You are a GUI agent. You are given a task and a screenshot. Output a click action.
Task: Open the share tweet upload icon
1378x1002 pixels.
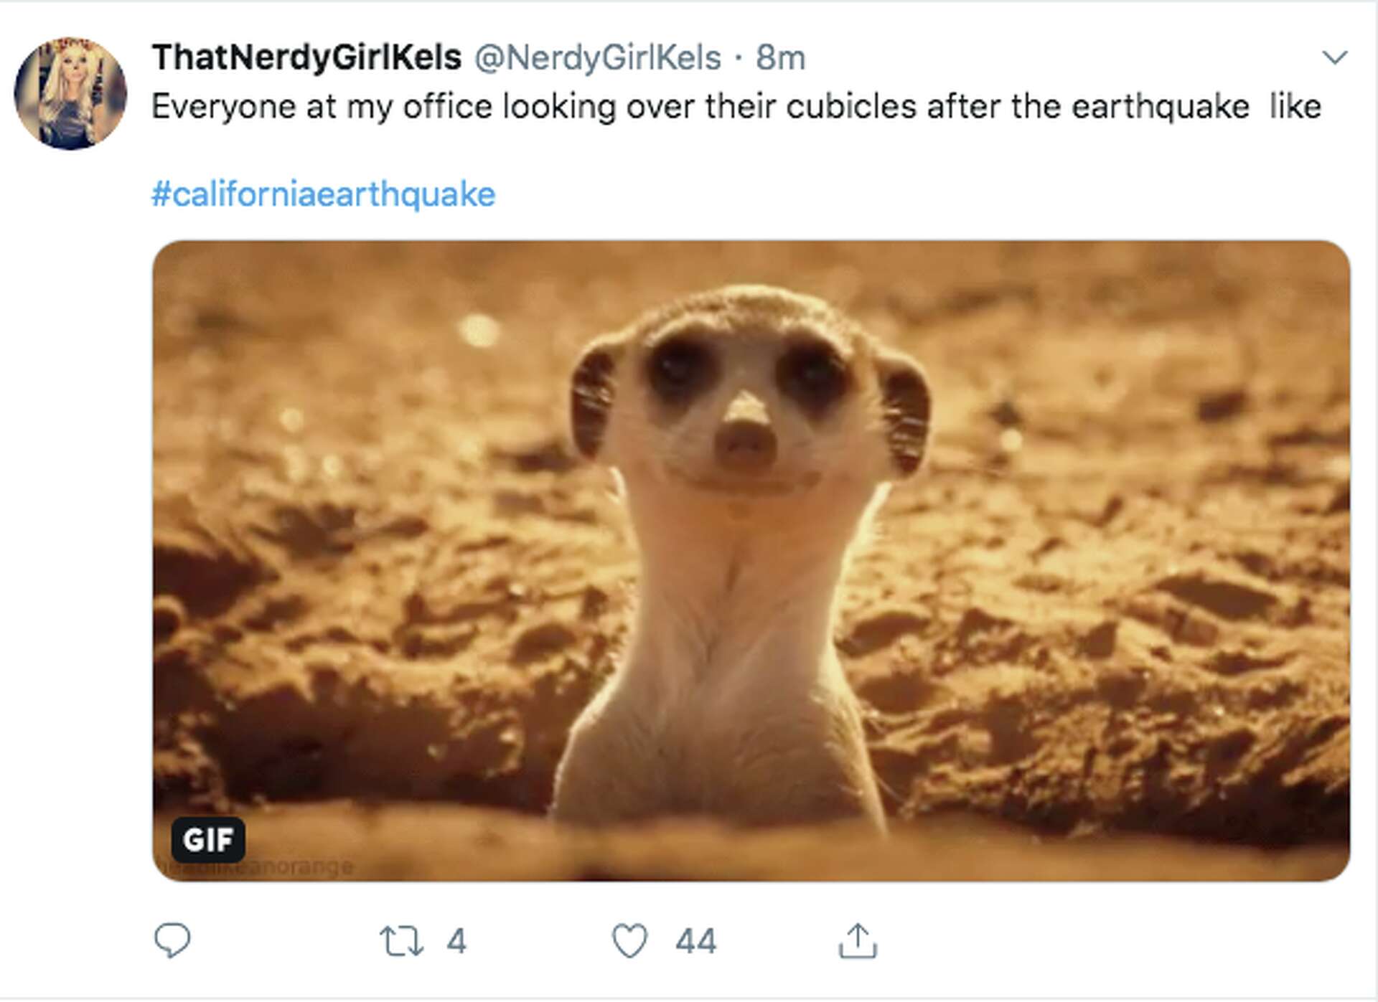pos(858,941)
